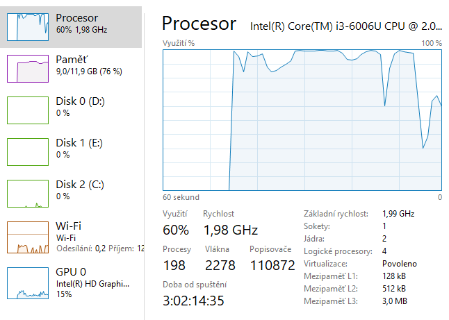
Task: Click the 1,98 GHz Rychlost value
Action: click(x=230, y=230)
